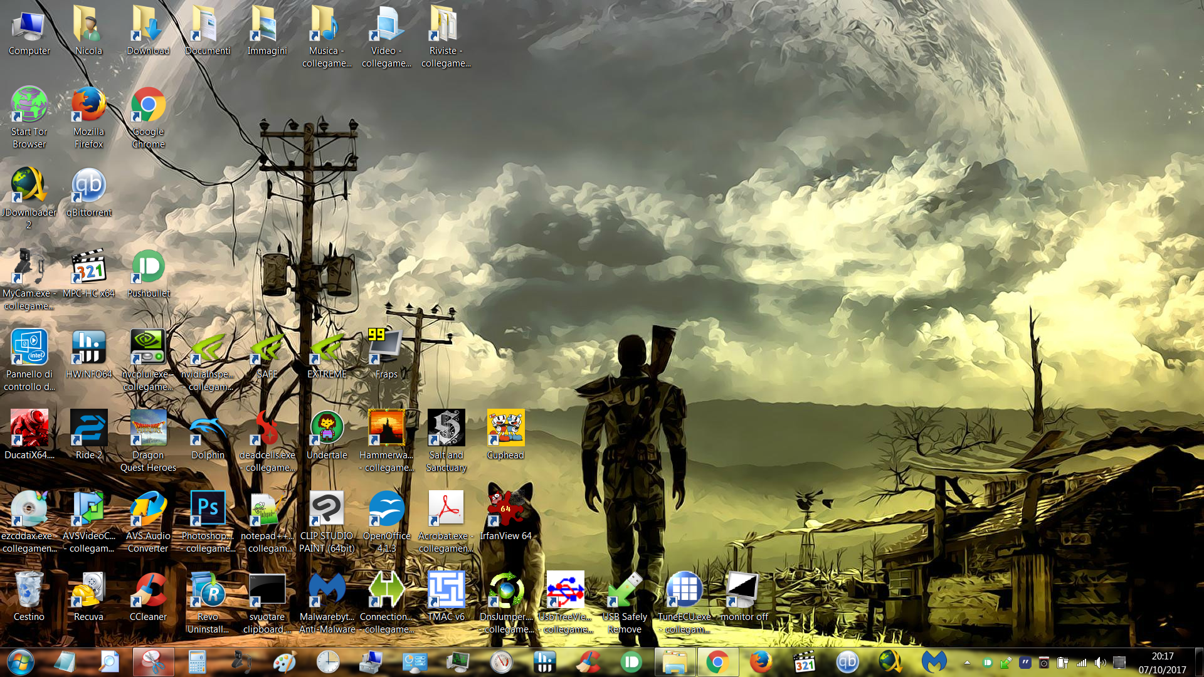Select the Hammerwatch shortcut

pyautogui.click(x=386, y=441)
